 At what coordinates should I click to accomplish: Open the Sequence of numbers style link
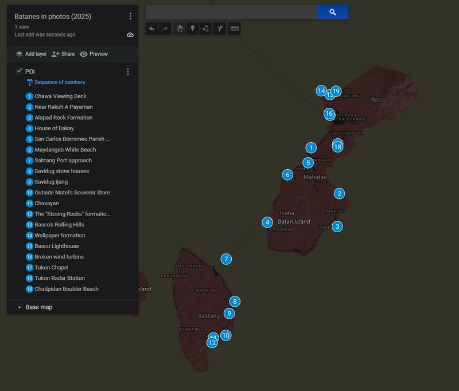59,82
